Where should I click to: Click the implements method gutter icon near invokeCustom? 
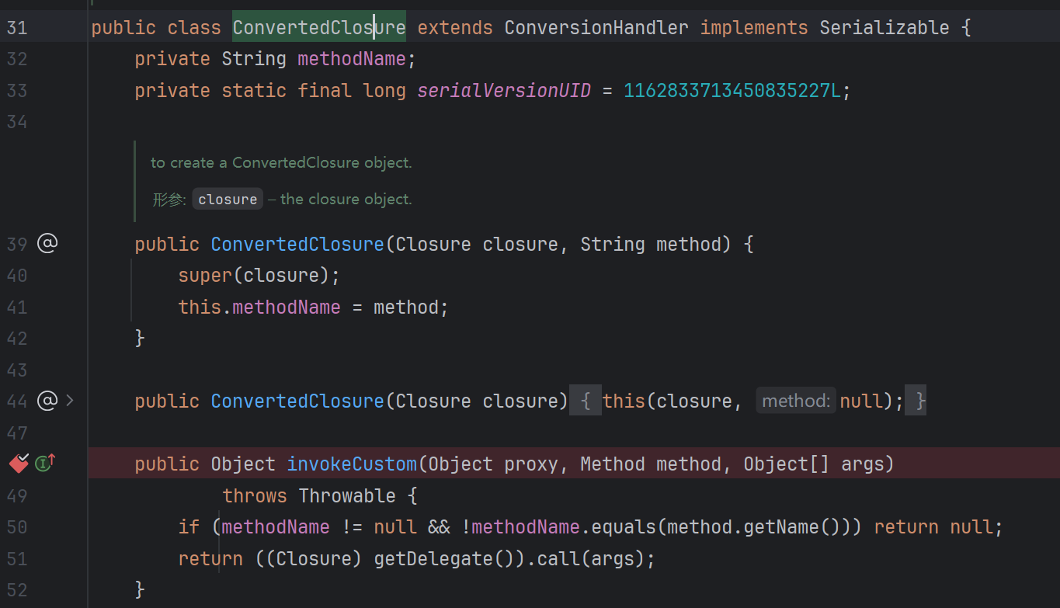pos(46,464)
